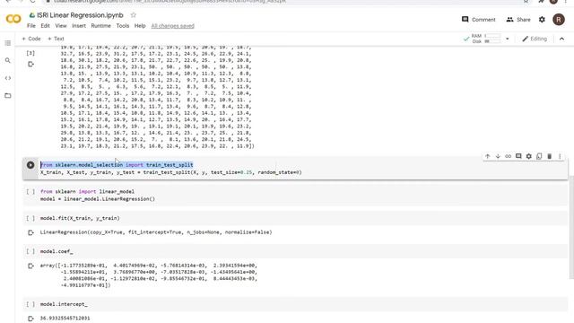The width and height of the screenshot is (574, 323).
Task: Click output icon below model.coef_ cell
Action: [x=30, y=266]
